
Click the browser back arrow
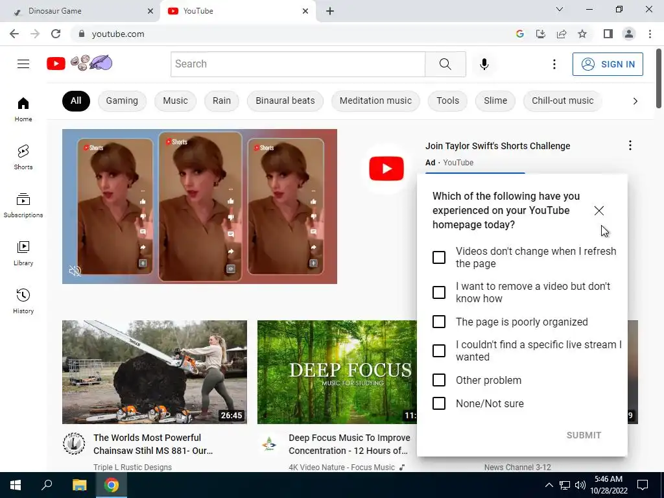click(x=14, y=34)
